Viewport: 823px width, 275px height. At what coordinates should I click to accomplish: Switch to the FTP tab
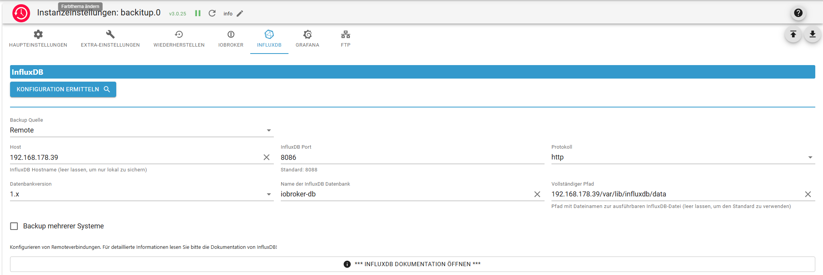tap(346, 39)
